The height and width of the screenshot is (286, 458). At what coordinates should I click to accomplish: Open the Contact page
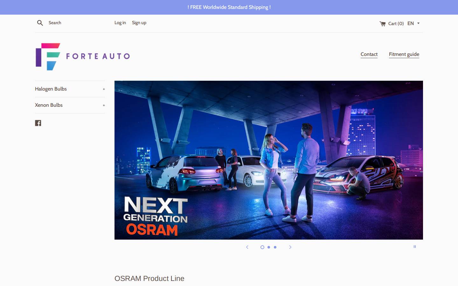coord(369,54)
